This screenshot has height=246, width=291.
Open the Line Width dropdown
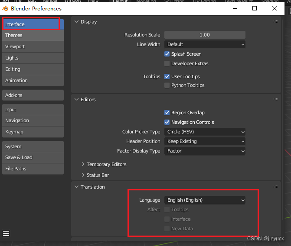[205, 44]
